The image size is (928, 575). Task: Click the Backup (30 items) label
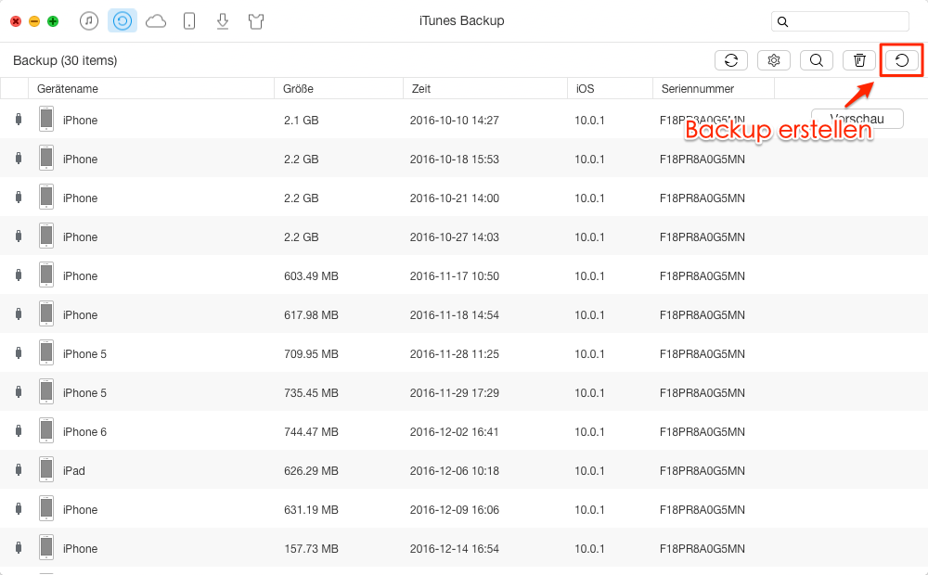tap(65, 60)
